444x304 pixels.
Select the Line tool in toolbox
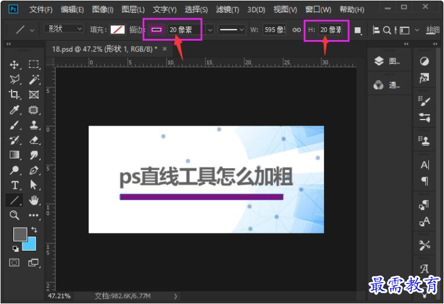pyautogui.click(x=14, y=200)
